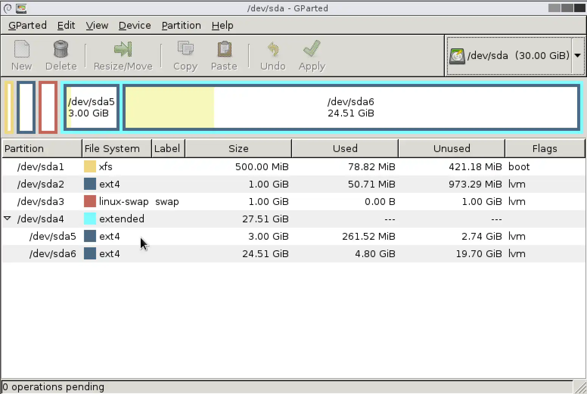The image size is (587, 394).
Task: Click the 500.00 MiB size value
Action: (x=262, y=167)
